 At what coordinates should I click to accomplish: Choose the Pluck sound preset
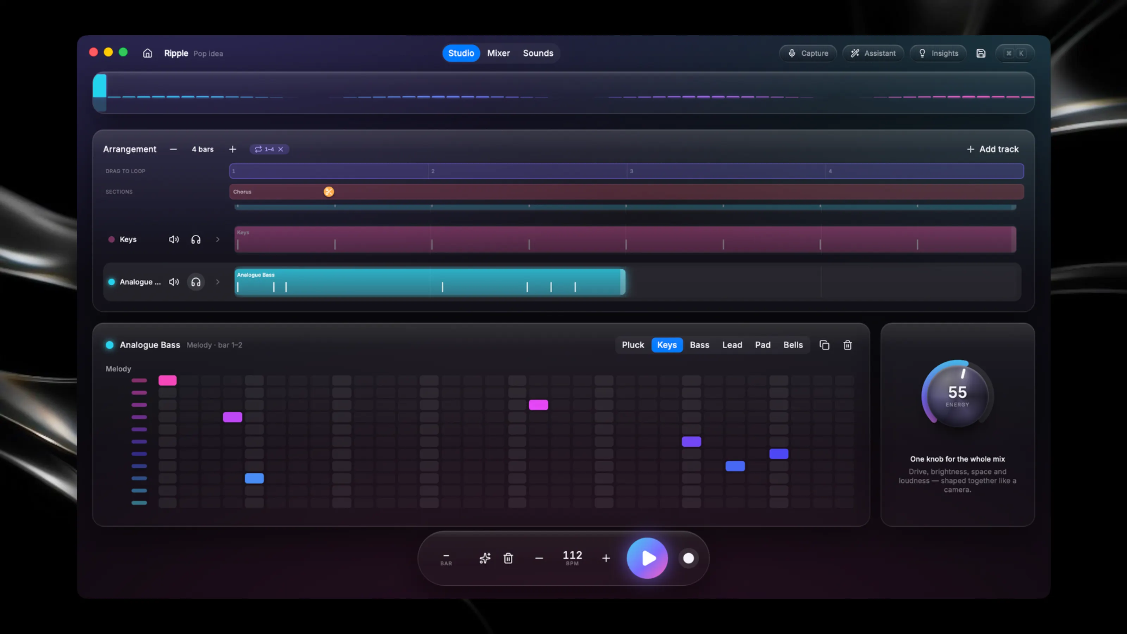click(633, 345)
